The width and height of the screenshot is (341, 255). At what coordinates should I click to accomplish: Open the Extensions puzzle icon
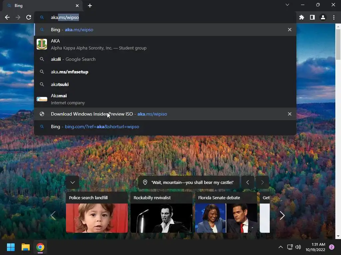[x=302, y=17]
